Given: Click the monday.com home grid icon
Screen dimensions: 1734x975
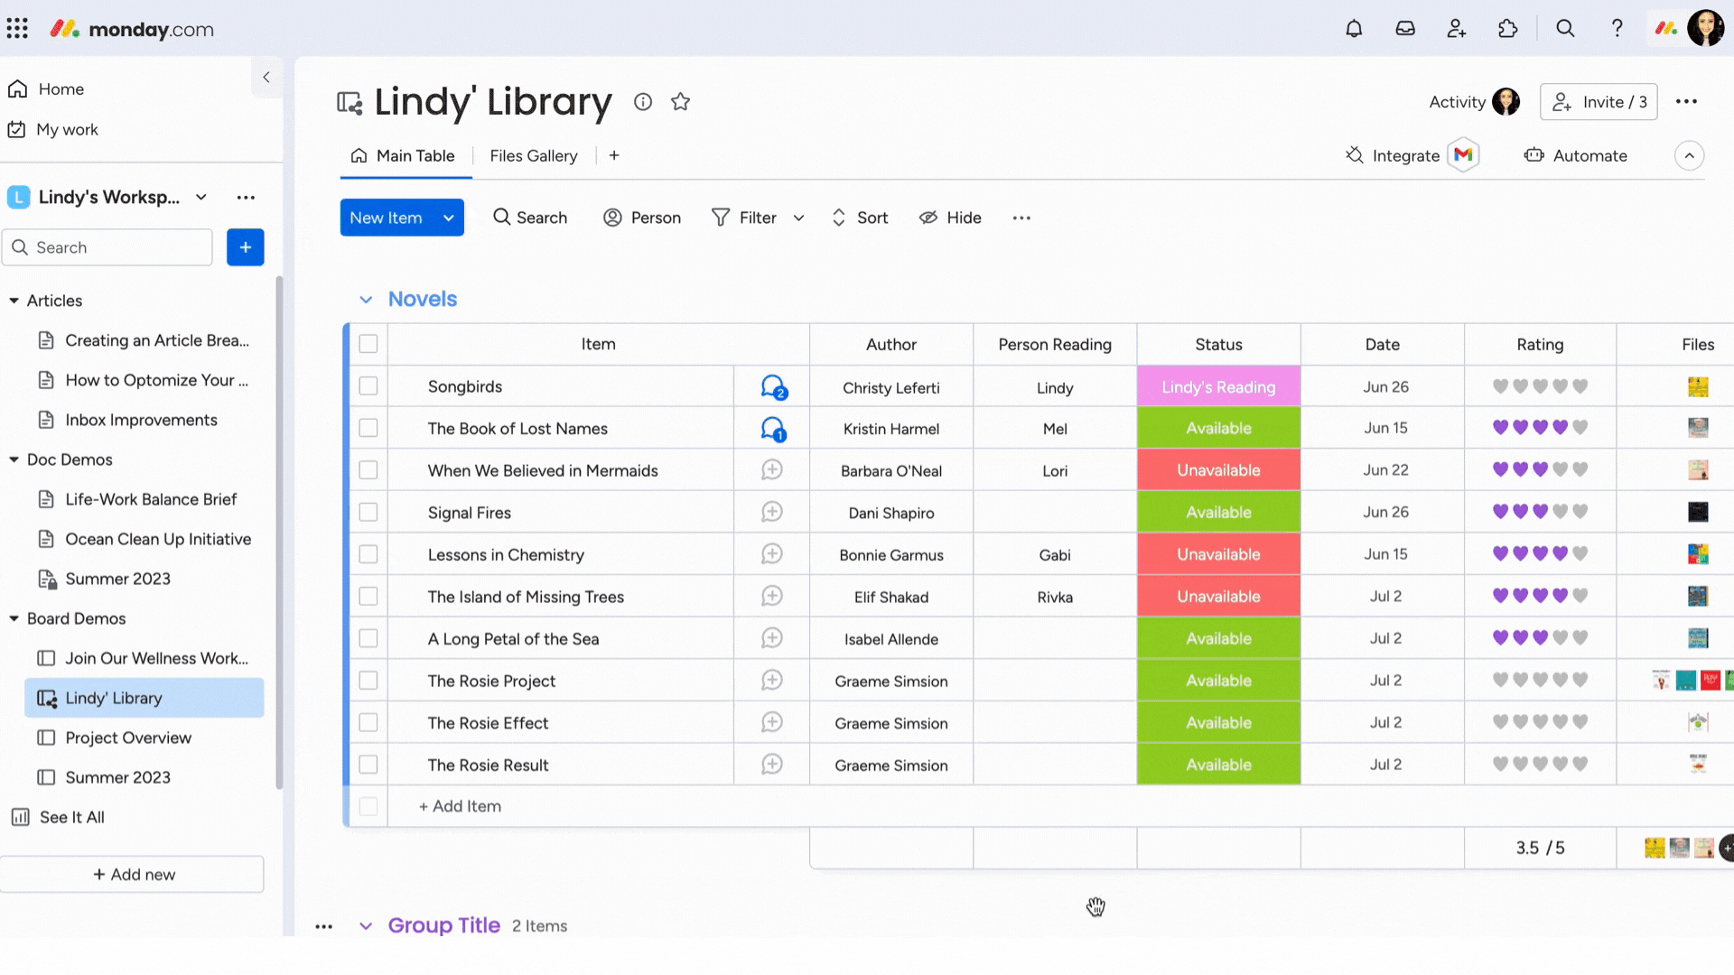Looking at the screenshot, I should (18, 29).
